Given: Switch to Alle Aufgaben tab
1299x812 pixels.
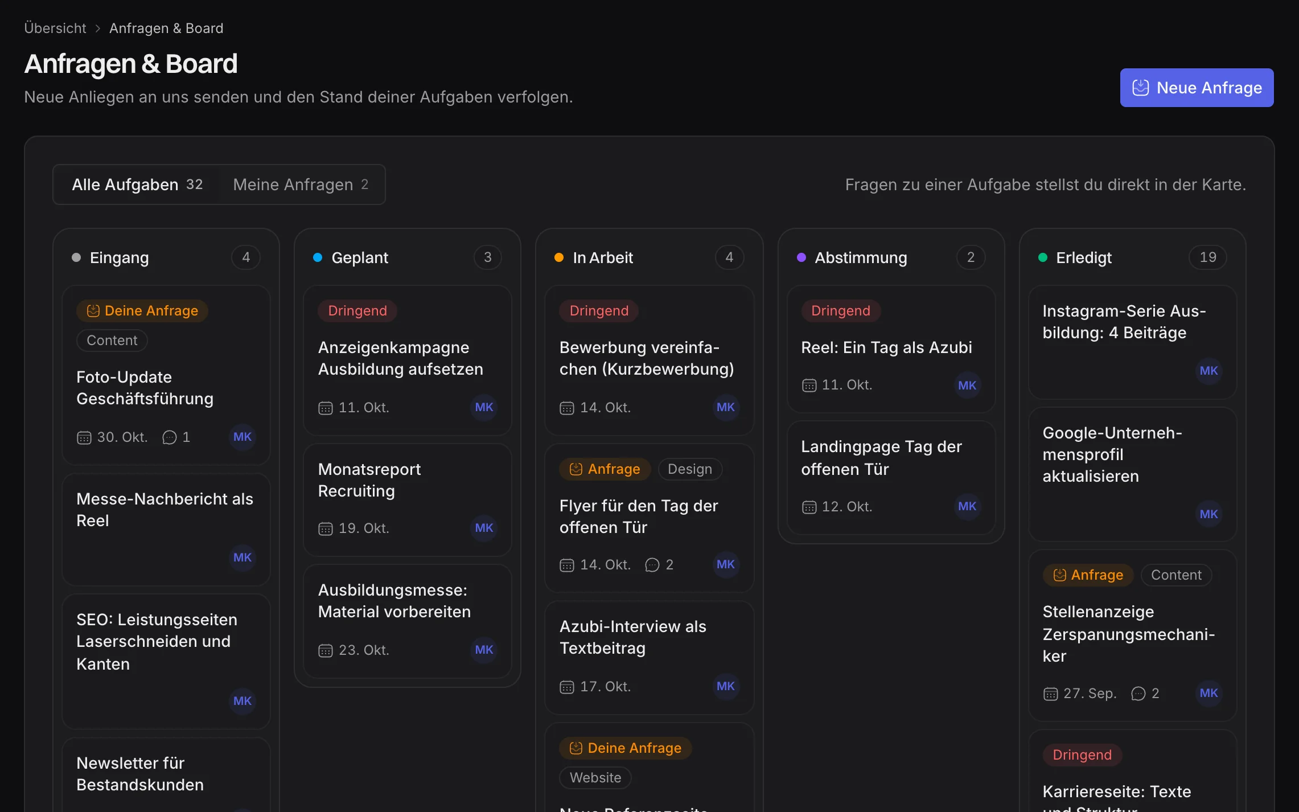Looking at the screenshot, I should click(x=137, y=184).
